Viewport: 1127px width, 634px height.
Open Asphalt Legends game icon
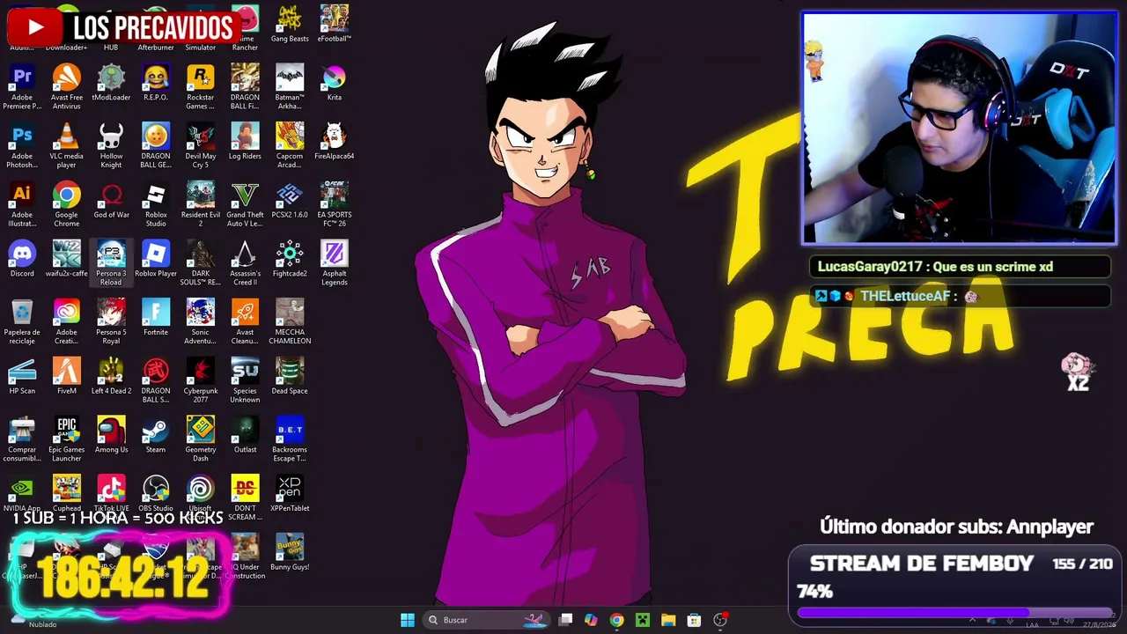(x=335, y=263)
